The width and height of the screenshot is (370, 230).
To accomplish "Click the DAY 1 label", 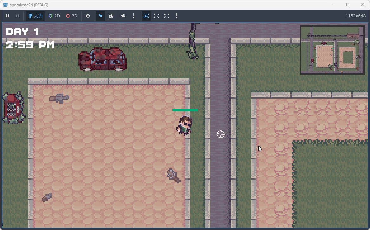I will tap(23, 32).
